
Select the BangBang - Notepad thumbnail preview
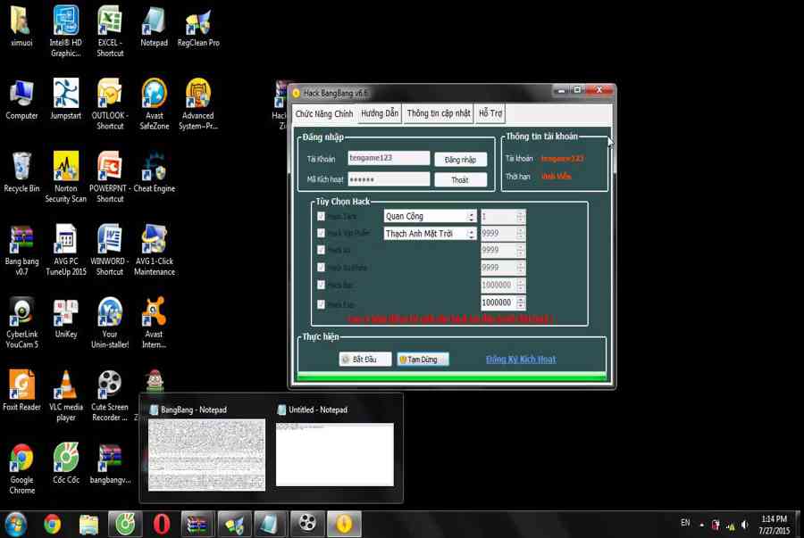pos(206,454)
